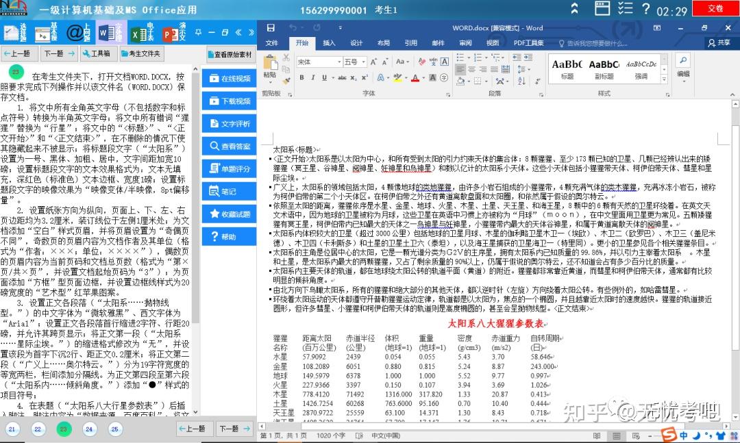The image size is (740, 443).
Task: Toggle Character Shading on selected text
Action: (x=432, y=78)
